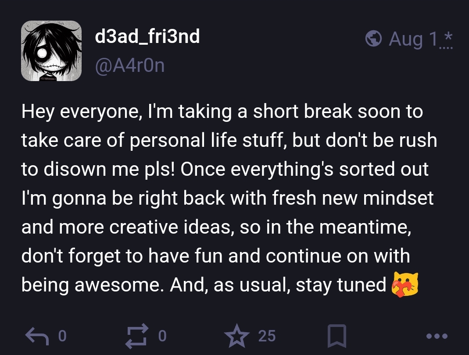
Task: Open the reply arrow icon
Action: (37, 336)
